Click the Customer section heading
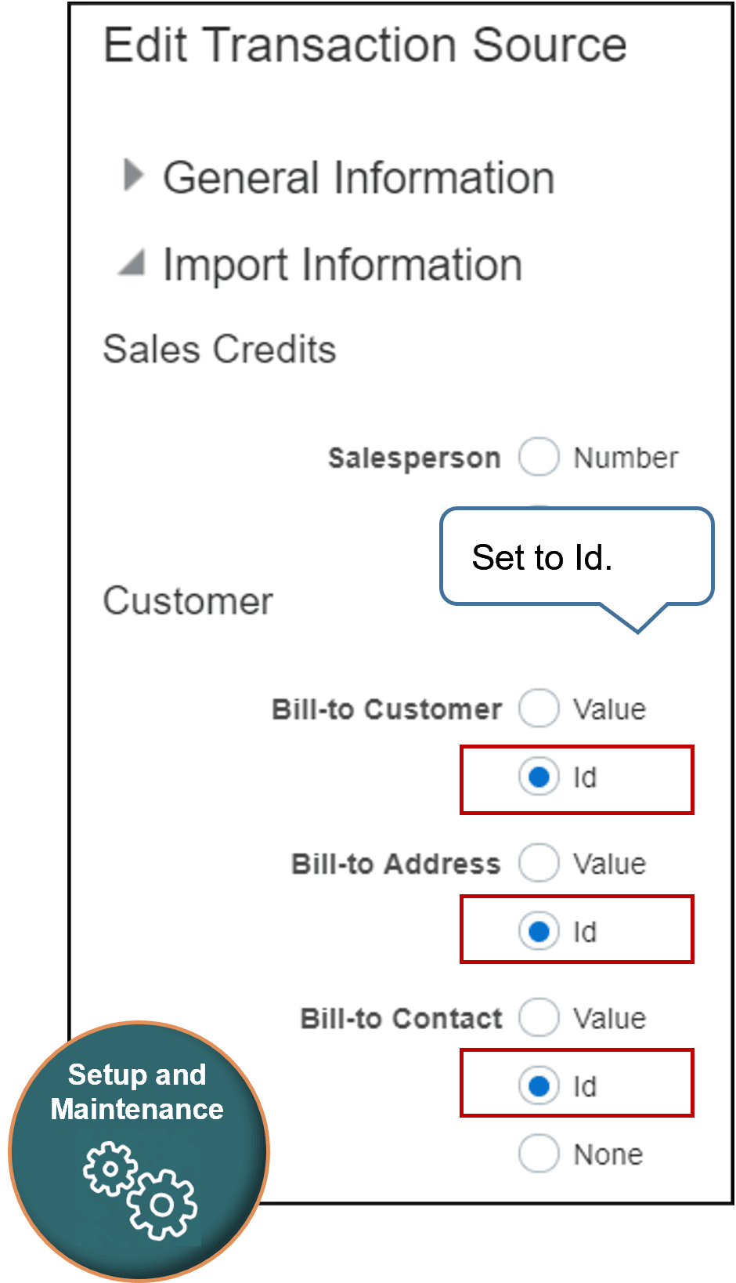The image size is (736, 1283). point(188,600)
